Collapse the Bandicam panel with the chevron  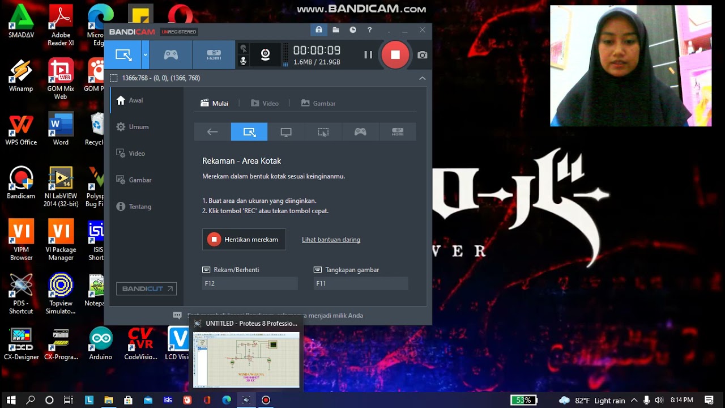click(422, 78)
